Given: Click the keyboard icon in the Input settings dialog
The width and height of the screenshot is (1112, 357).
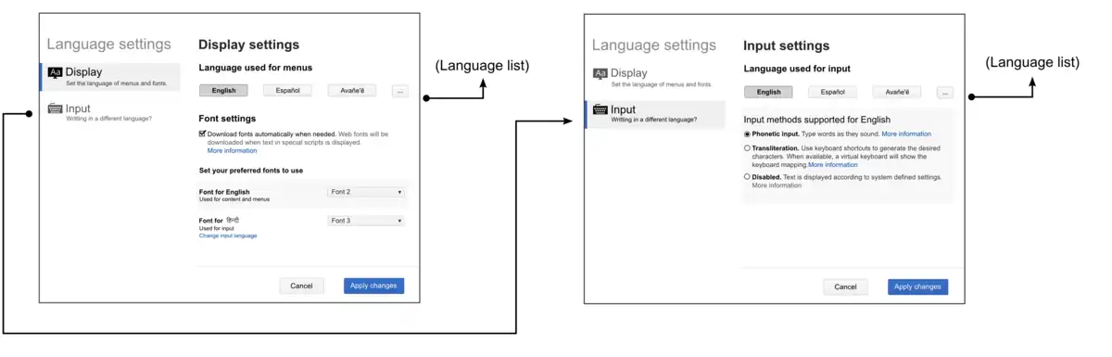Looking at the screenshot, I should (x=600, y=109).
